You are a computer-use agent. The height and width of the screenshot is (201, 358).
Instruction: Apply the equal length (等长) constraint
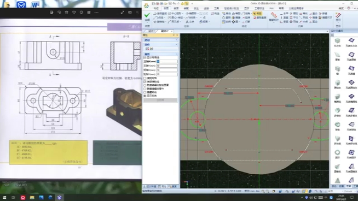303,14
